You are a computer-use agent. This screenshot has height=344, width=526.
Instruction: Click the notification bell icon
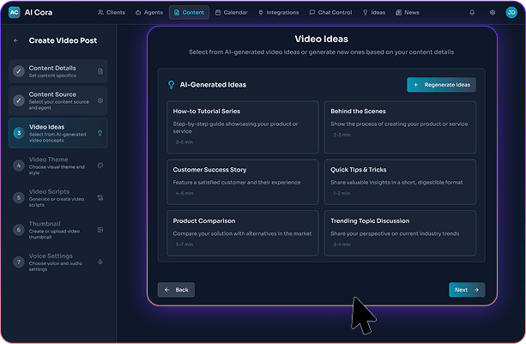pyautogui.click(x=472, y=13)
